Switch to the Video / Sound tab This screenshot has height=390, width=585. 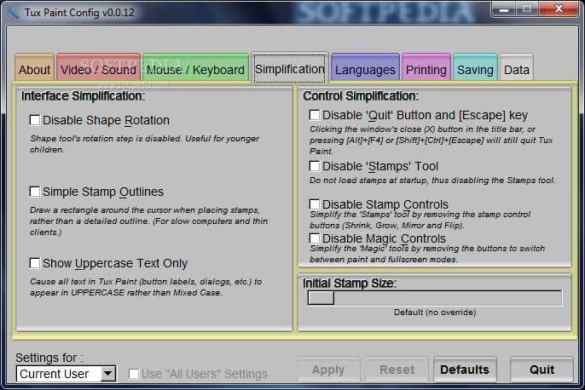(x=99, y=67)
